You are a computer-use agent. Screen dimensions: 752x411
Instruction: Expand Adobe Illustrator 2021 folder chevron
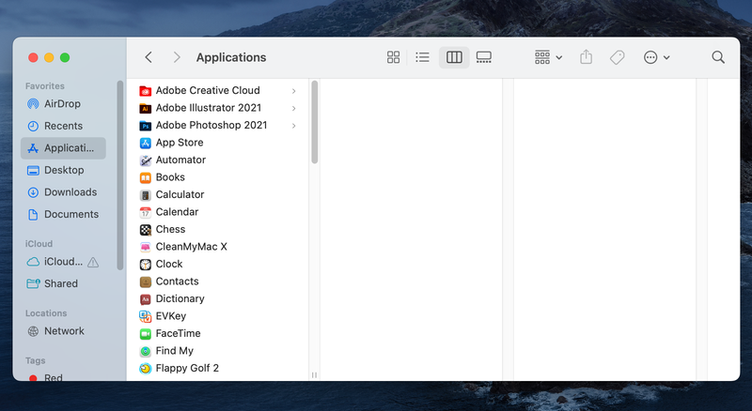(293, 108)
